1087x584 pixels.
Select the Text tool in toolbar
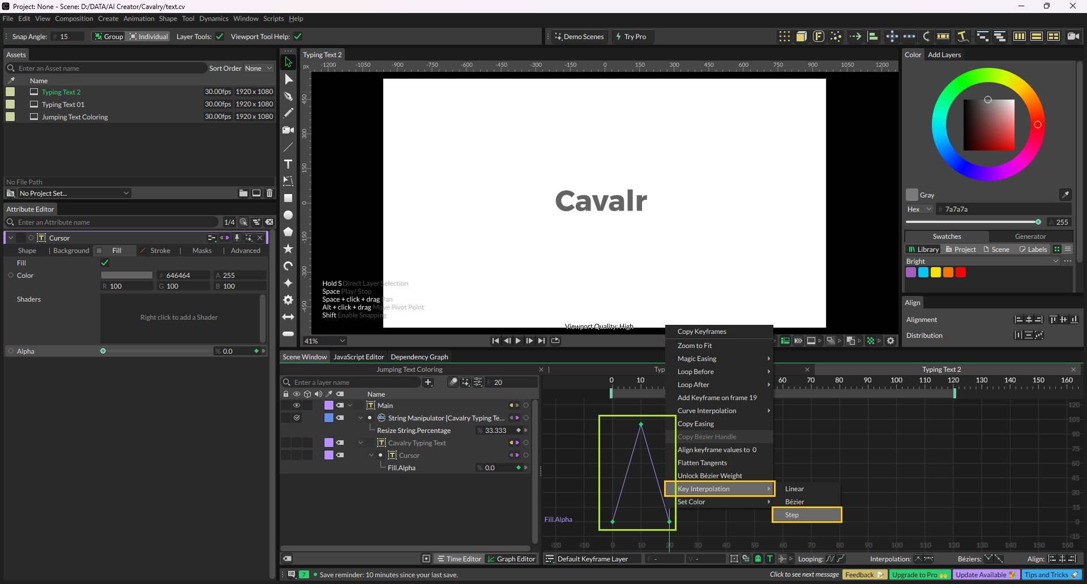point(288,164)
